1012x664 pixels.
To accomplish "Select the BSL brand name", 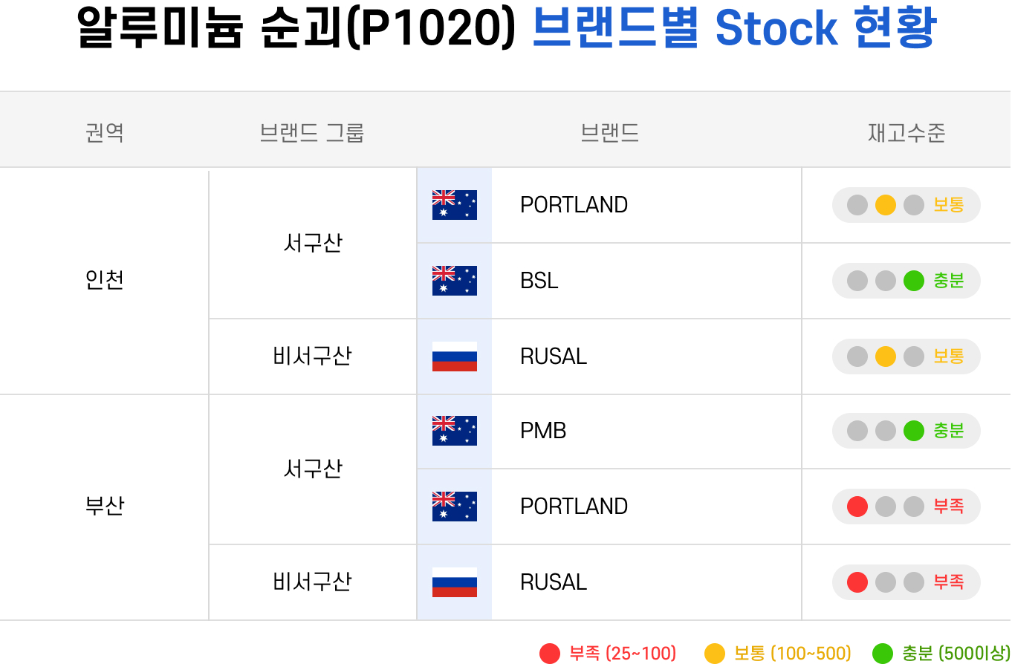I will pyautogui.click(x=539, y=281).
